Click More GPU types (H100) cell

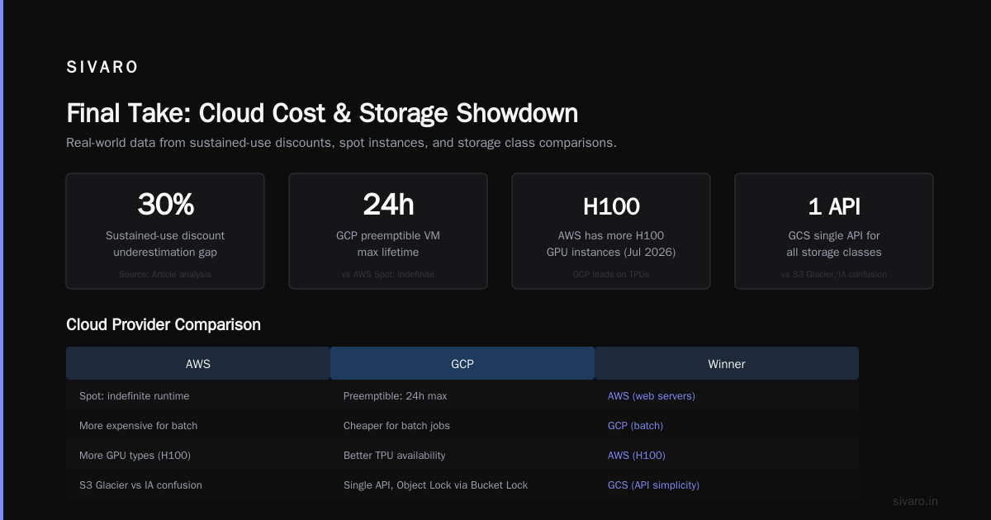[x=135, y=456]
